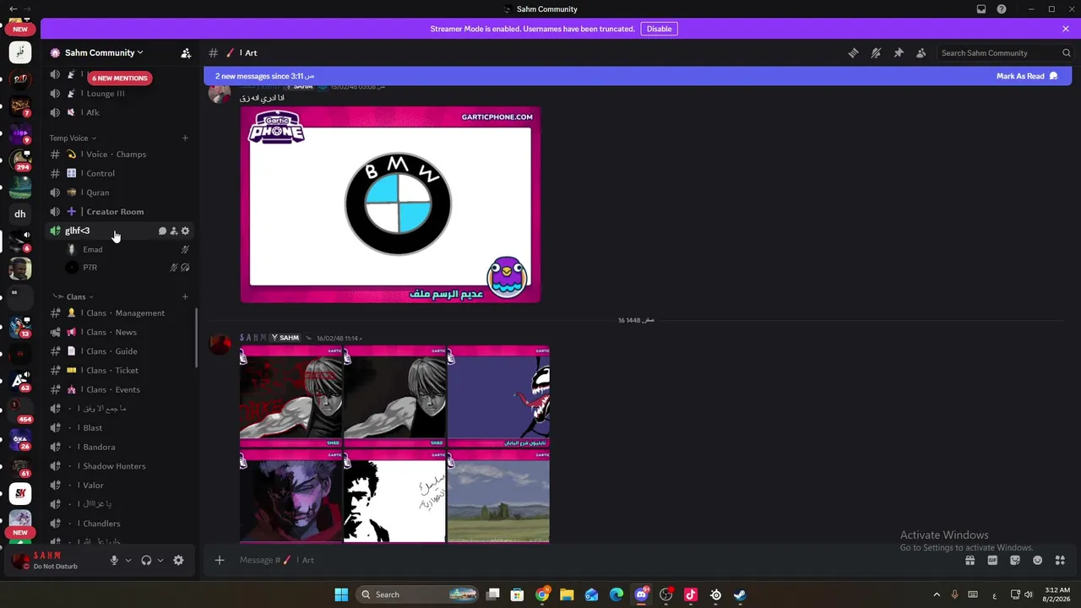This screenshot has height=608, width=1081.
Task: Open the gift icon in message bar
Action: pyautogui.click(x=970, y=560)
